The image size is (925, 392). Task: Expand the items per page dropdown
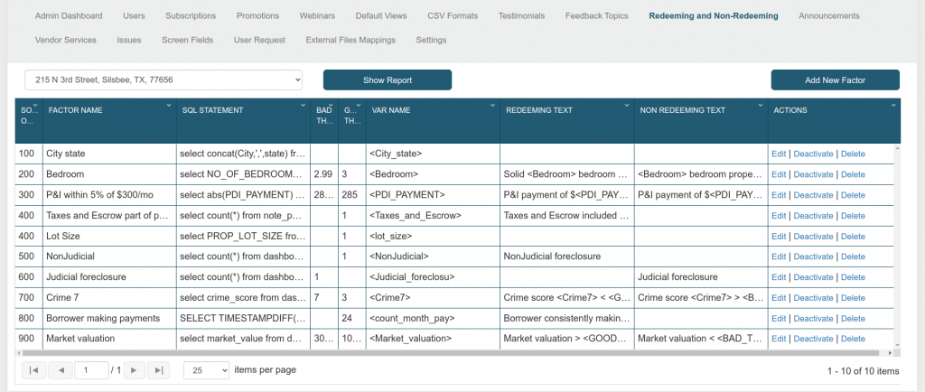coord(206,370)
